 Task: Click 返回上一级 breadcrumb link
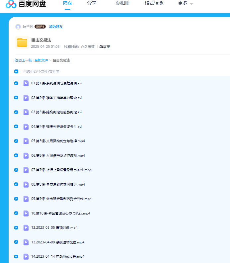(23, 60)
